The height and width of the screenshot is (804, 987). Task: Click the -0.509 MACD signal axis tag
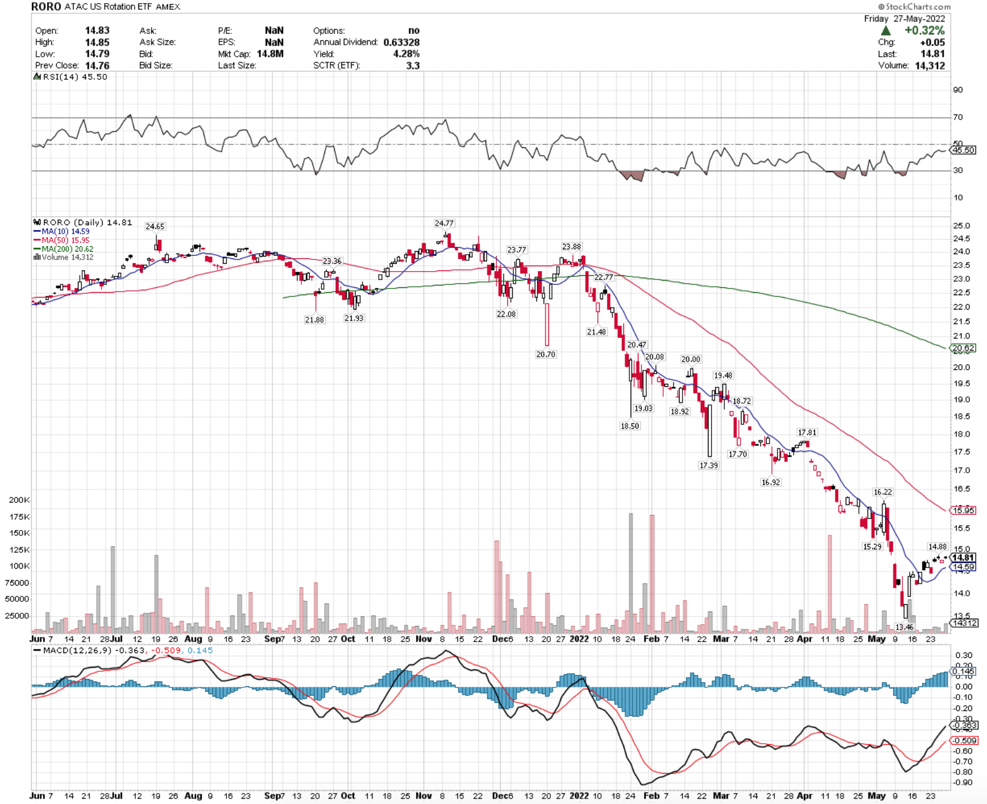963,741
